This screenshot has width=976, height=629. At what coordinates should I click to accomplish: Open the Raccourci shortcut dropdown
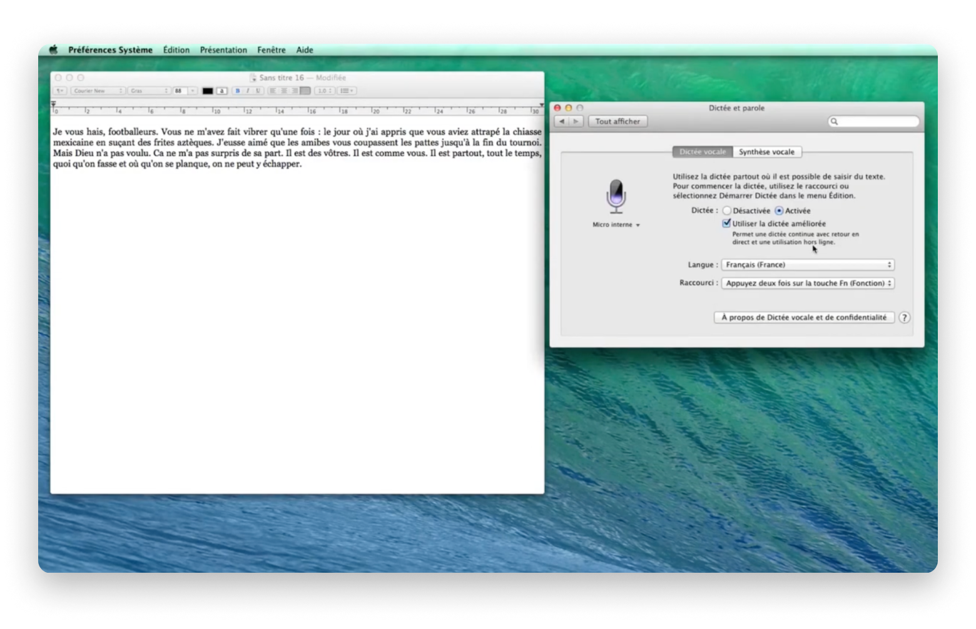[x=808, y=283]
